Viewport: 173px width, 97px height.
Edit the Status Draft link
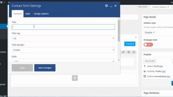[x=161, y=66]
